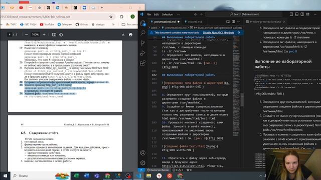Image resolution: width=321 pixels, height=180 pixels.
Task: Click the editor minimap
Action: coord(236,85)
